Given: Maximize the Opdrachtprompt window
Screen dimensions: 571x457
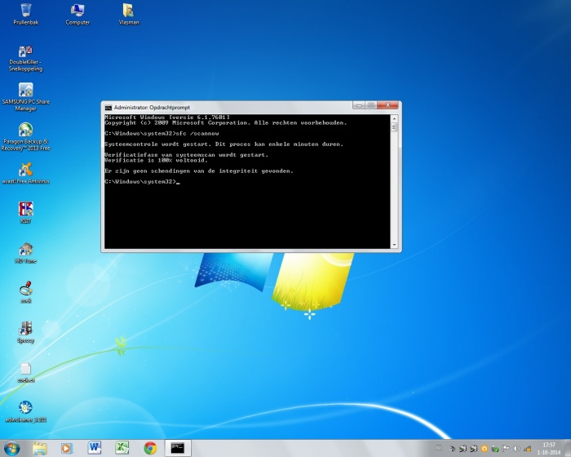Looking at the screenshot, I should pos(371,105).
